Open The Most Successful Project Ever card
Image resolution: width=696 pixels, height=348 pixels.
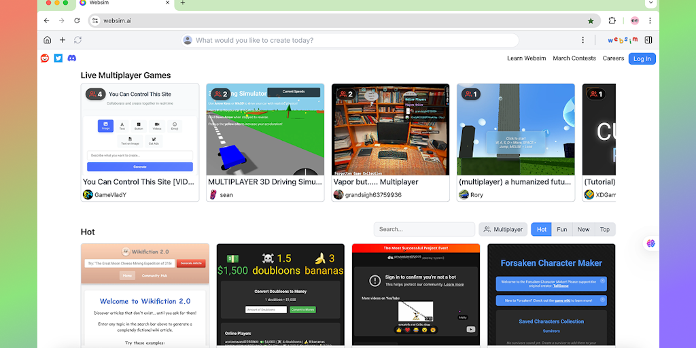416,294
